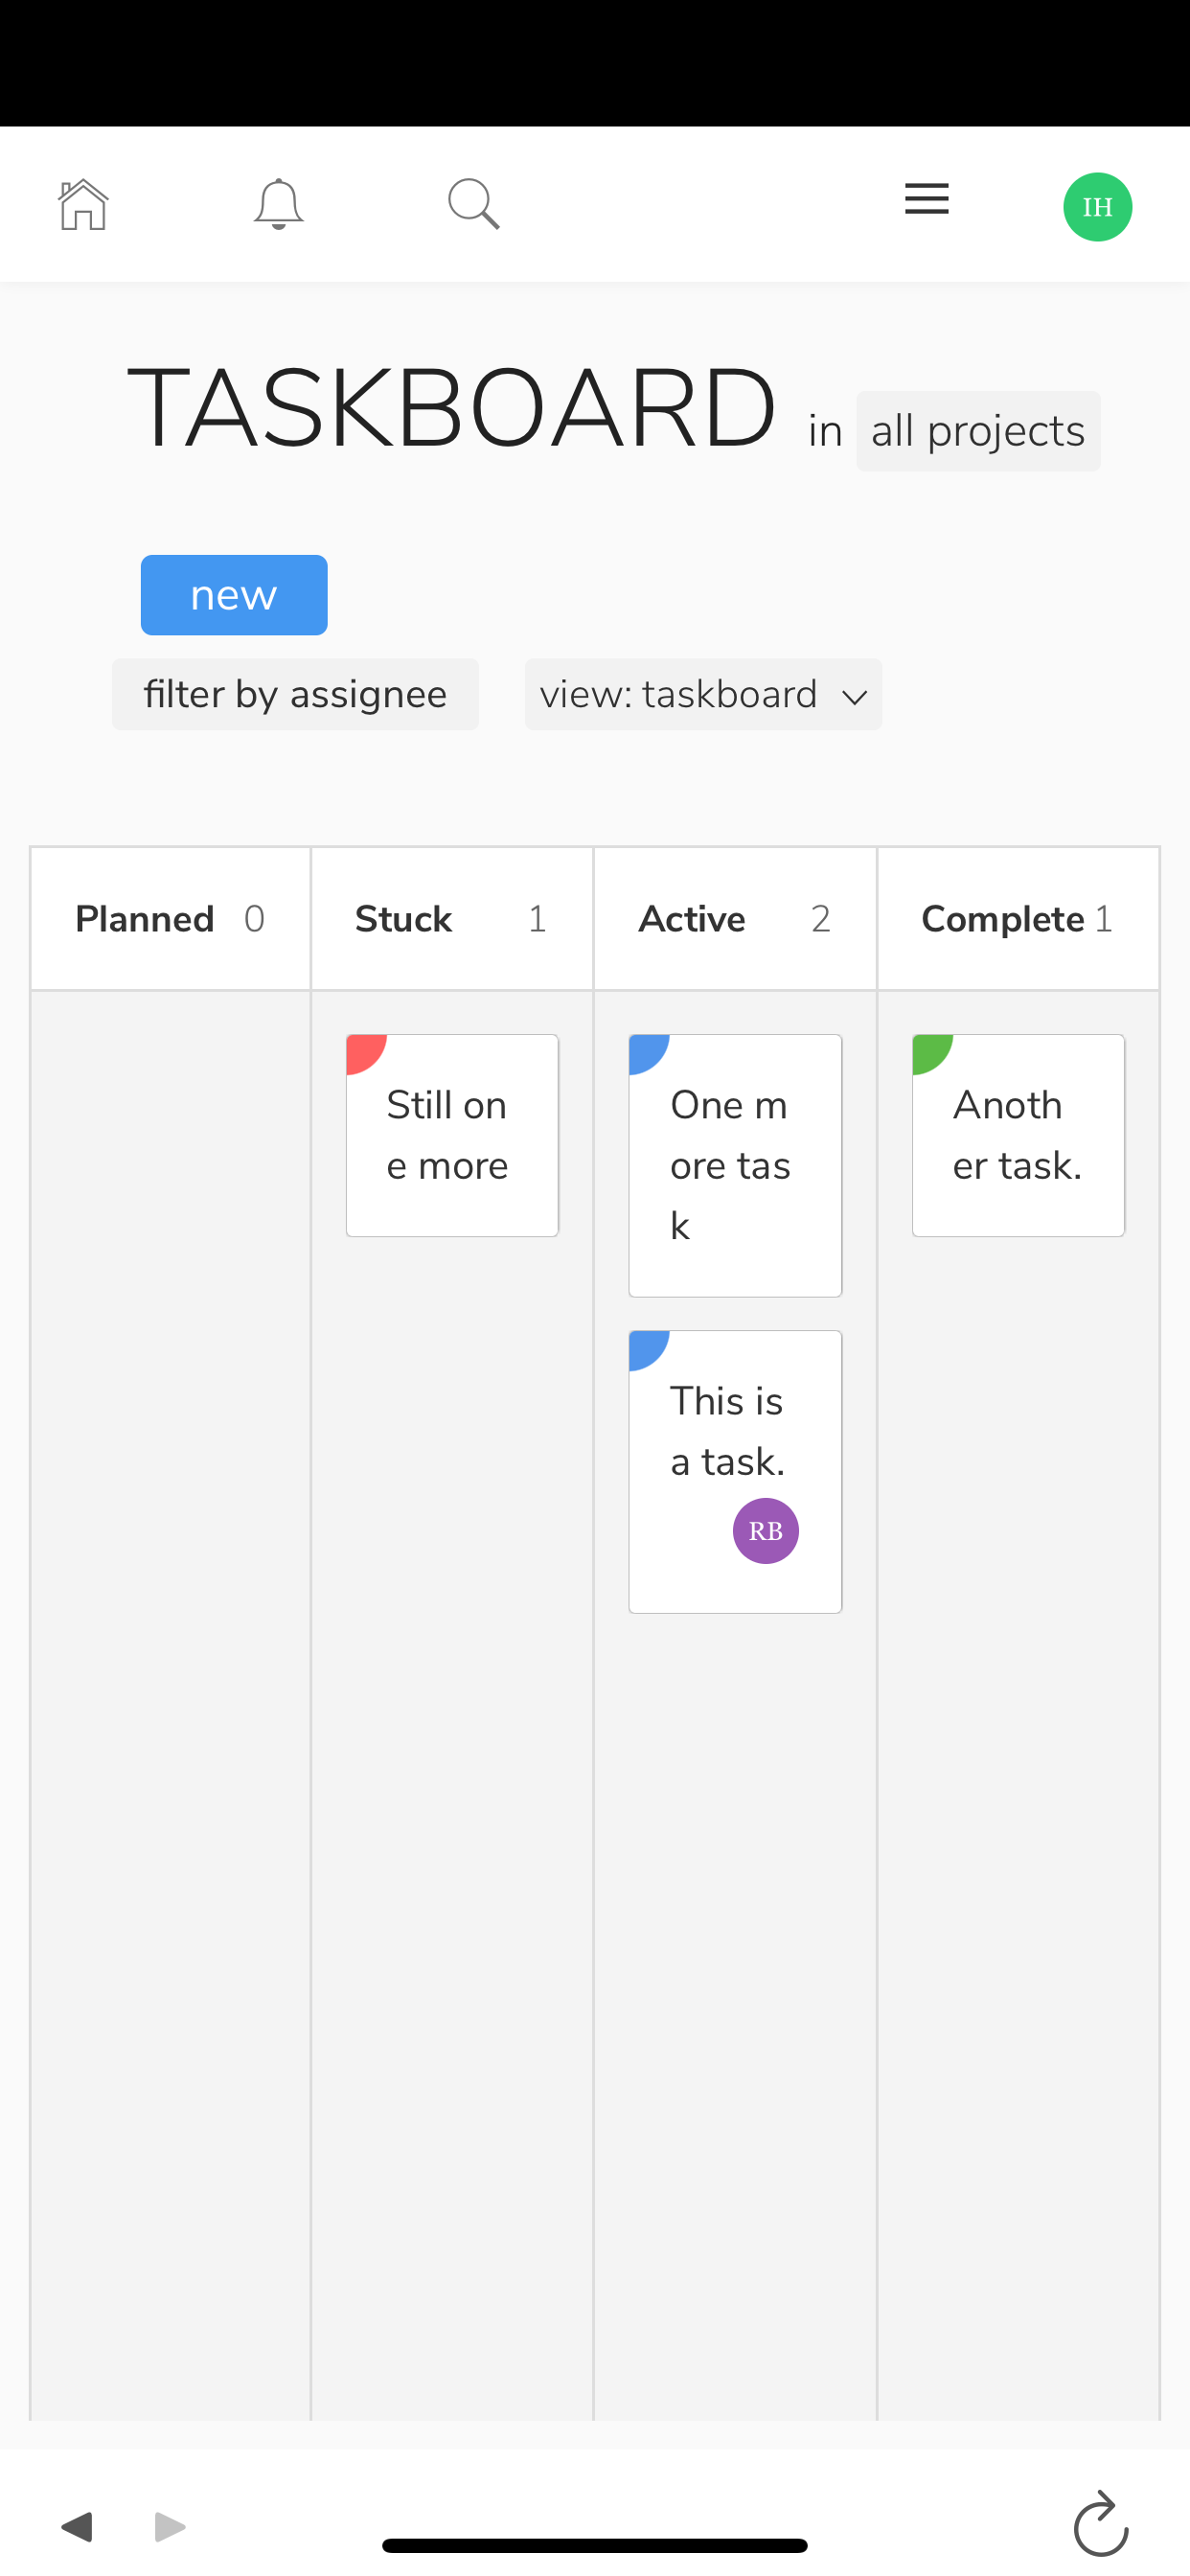Screen dimensions: 1190x2576
Task: Reload the page with the refresh icon
Action: tap(1100, 2524)
